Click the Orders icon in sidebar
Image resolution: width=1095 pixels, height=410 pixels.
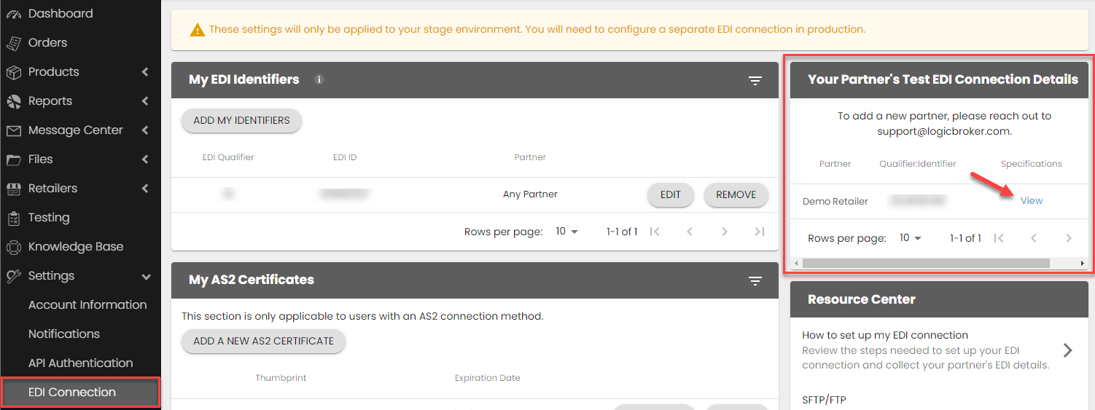click(13, 43)
